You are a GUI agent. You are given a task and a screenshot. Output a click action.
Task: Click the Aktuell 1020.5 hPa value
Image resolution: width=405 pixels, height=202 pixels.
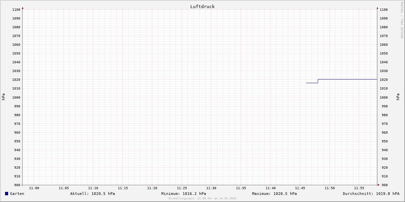pos(92,194)
